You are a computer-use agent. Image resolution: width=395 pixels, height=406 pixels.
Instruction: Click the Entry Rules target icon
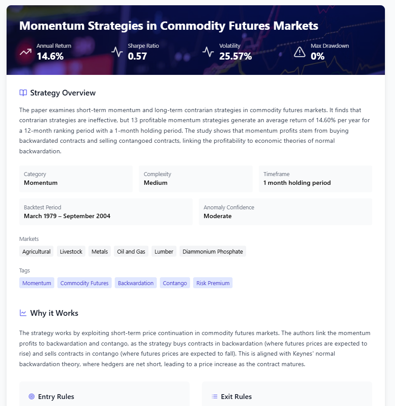pyautogui.click(x=31, y=396)
